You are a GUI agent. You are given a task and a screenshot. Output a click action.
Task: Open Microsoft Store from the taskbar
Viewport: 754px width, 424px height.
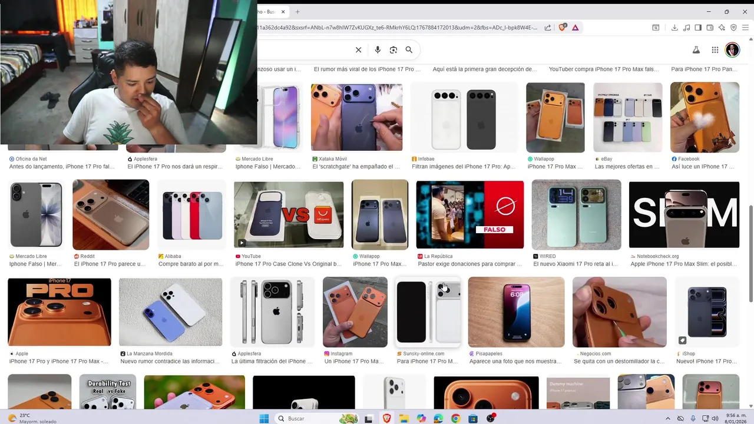click(x=473, y=419)
